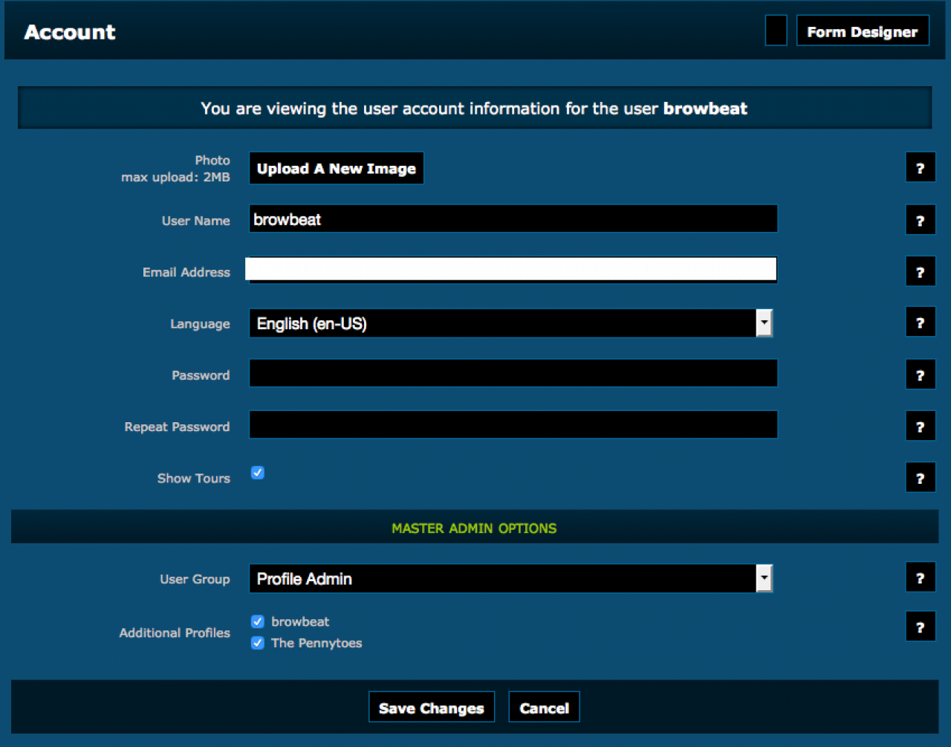
Task: Open the Form Designer
Action: [x=863, y=30]
